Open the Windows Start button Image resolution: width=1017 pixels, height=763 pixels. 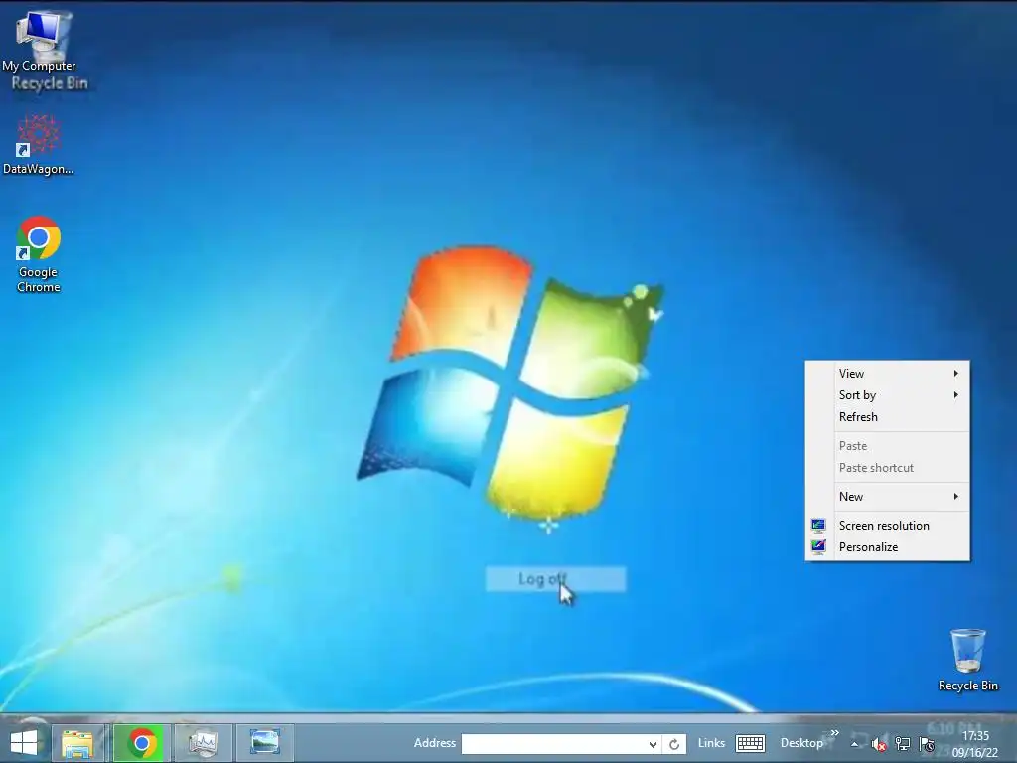point(24,742)
